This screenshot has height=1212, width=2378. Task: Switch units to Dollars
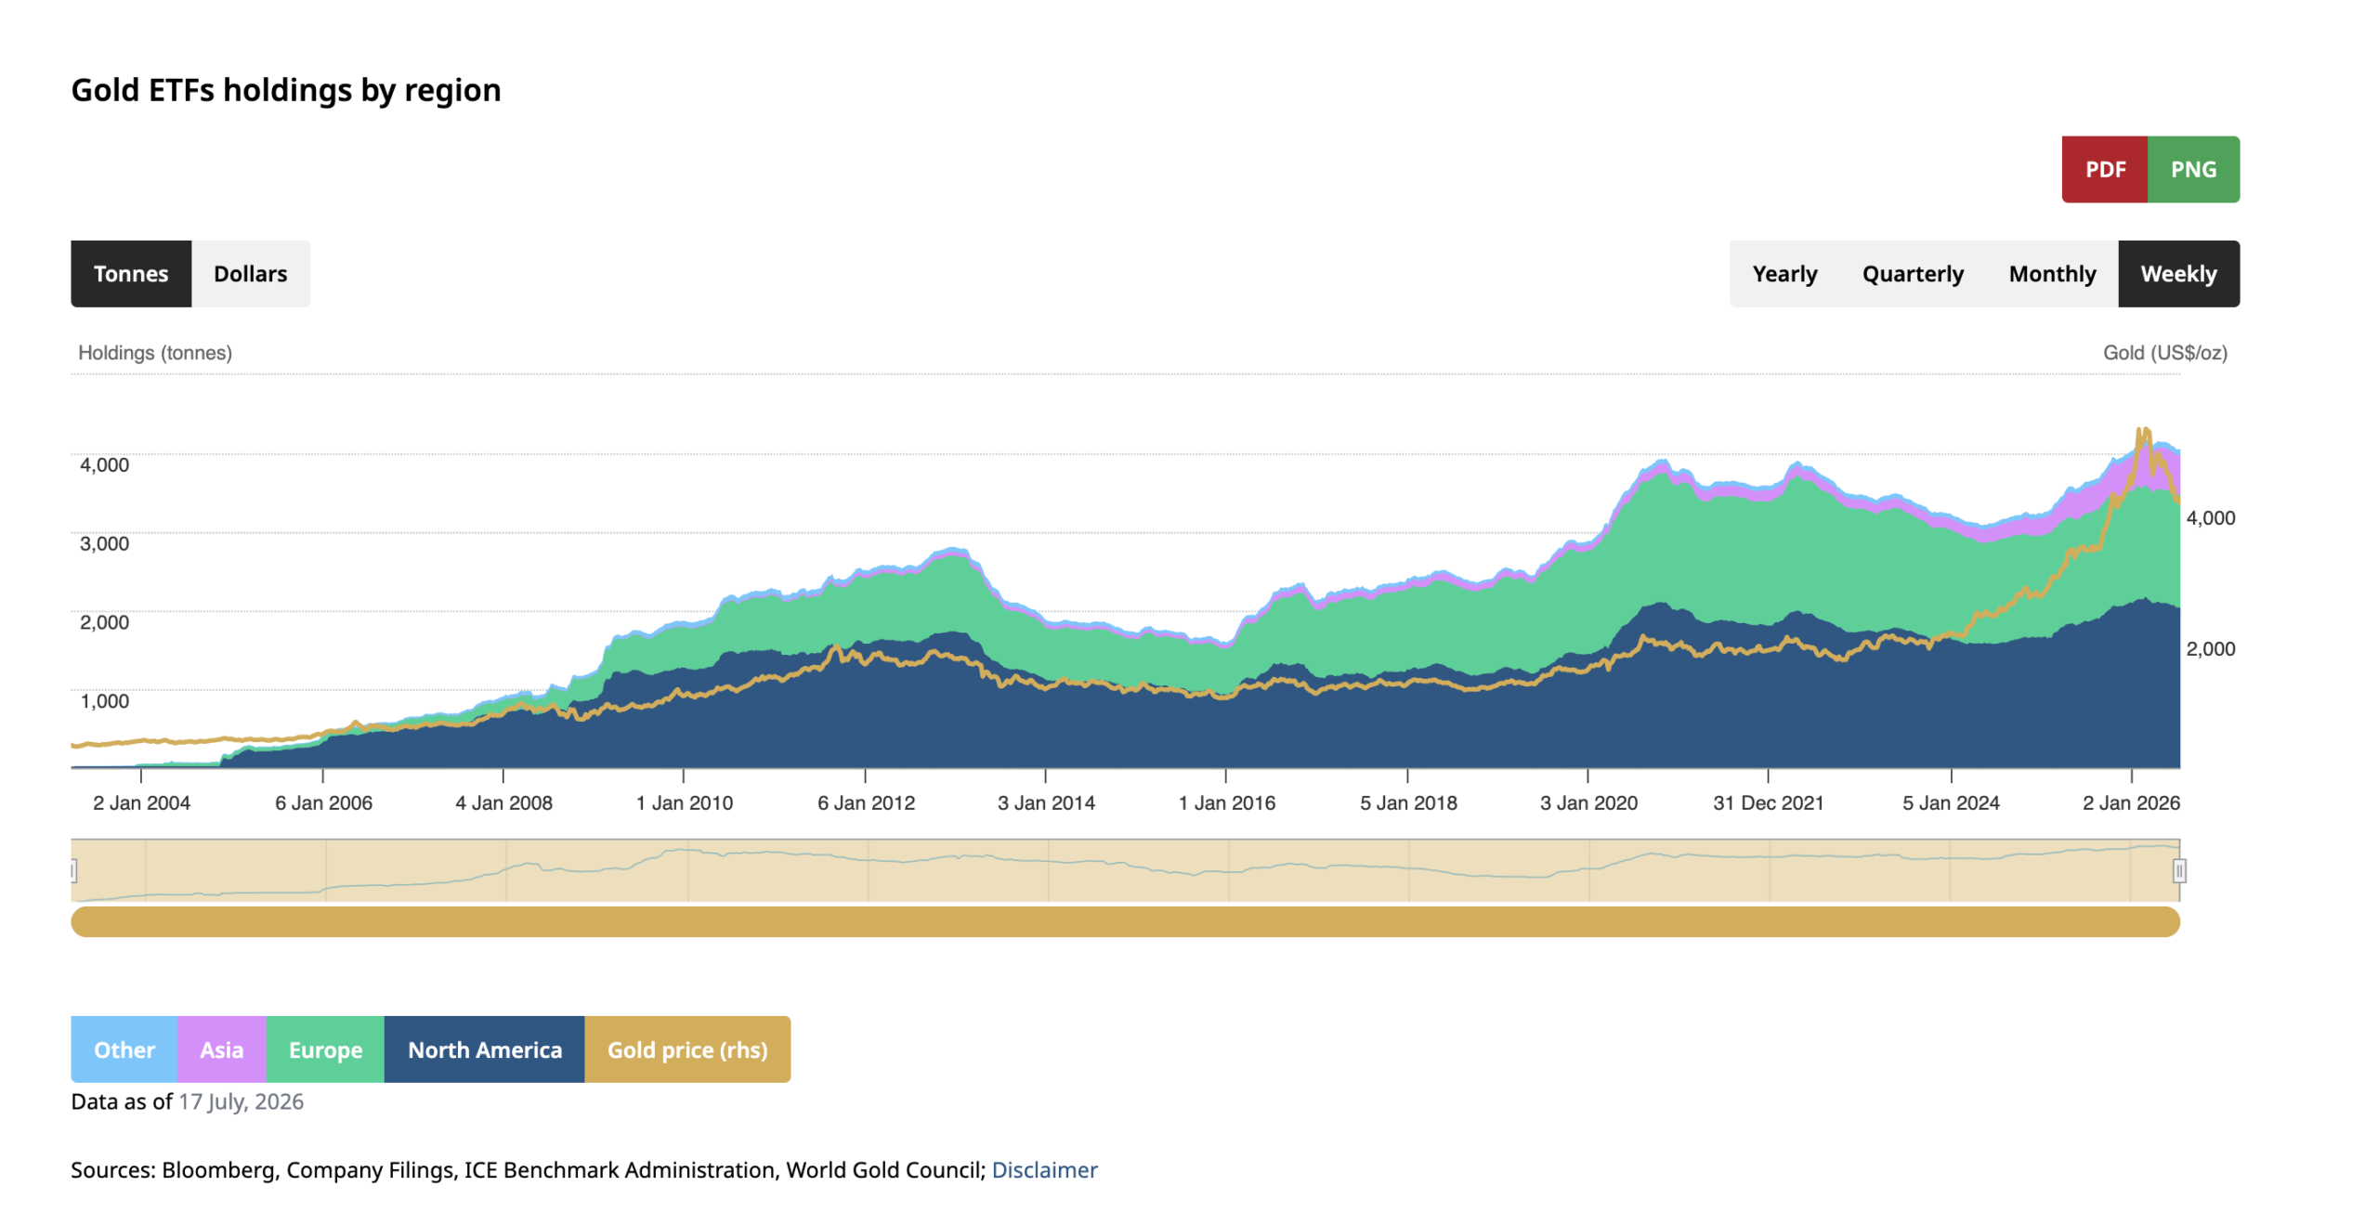pyautogui.click(x=250, y=274)
